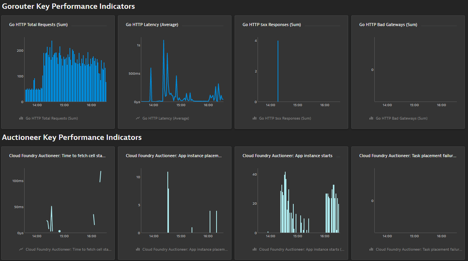Click the 16:00 axis label in App instance starts chart
Screen dimensions: 468x261
[324, 236]
